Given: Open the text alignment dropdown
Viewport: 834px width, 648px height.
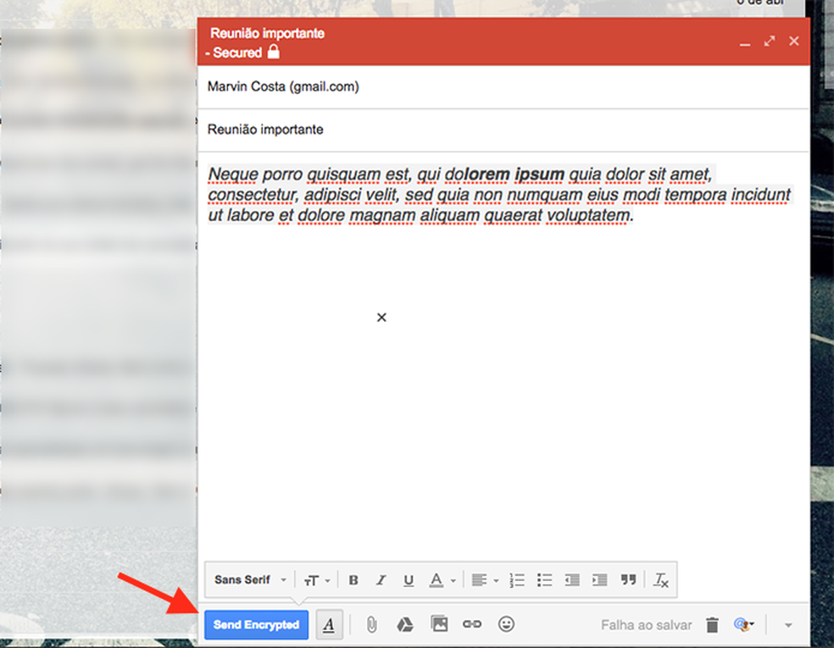Looking at the screenshot, I should click(x=483, y=579).
